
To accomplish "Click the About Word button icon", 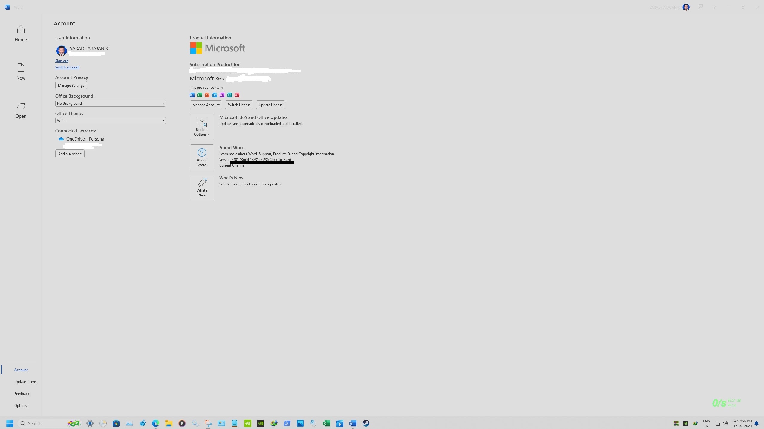I will [202, 157].
